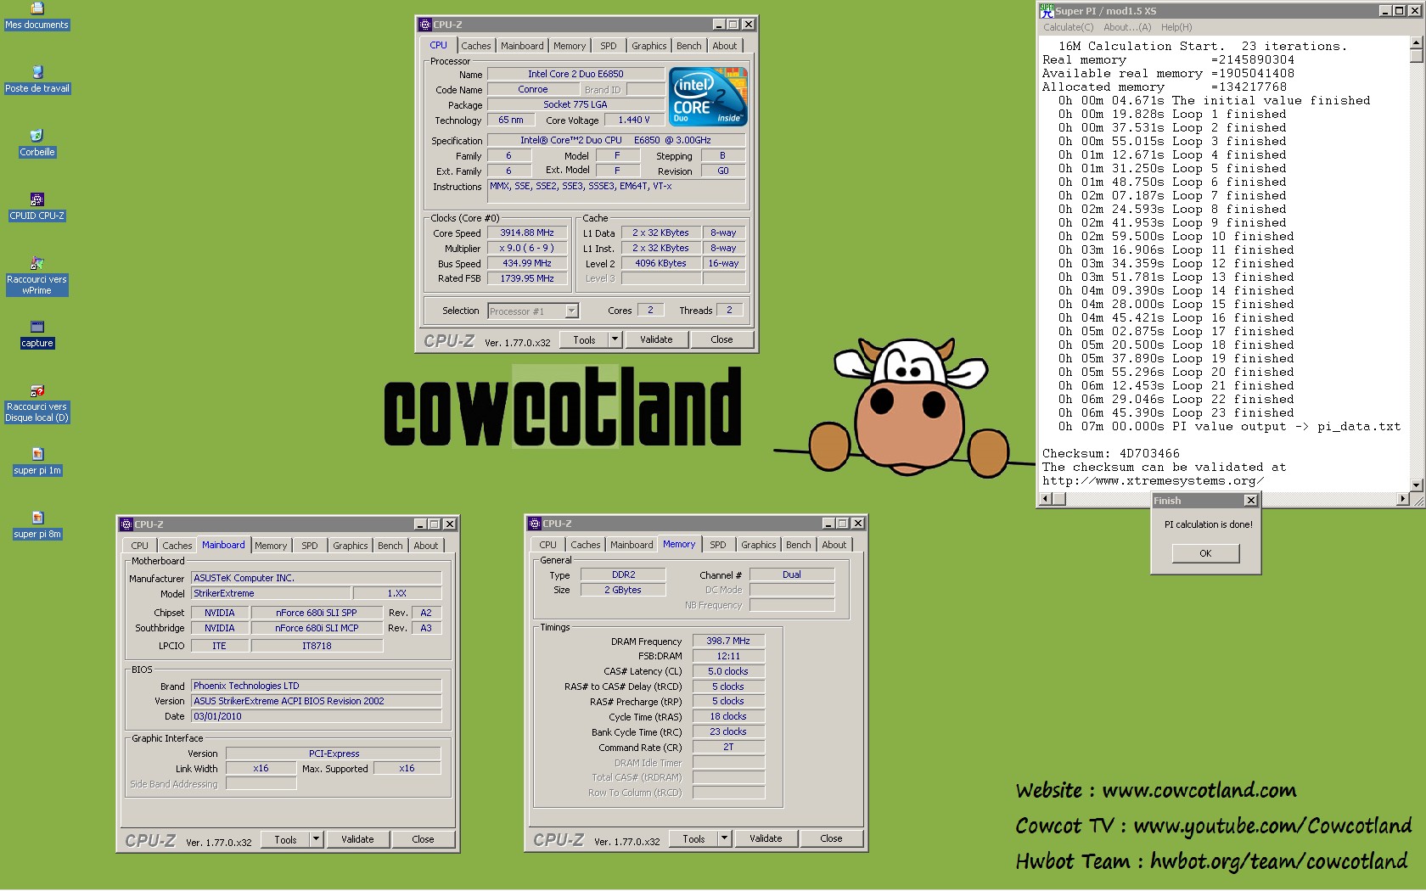
Task: Click the Checksum: 4D703466 line
Action: pyautogui.click(x=1111, y=453)
